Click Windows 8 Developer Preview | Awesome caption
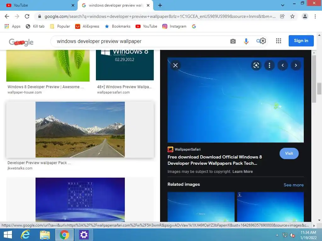Screen dimensions: 322x241 46,87
